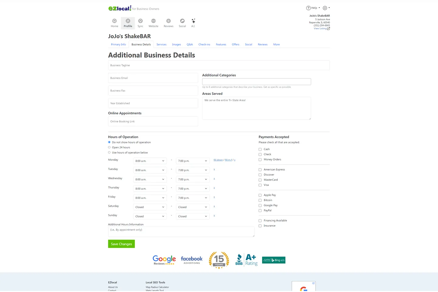
Task: Open Monday opening time dropdown
Action: click(x=150, y=161)
